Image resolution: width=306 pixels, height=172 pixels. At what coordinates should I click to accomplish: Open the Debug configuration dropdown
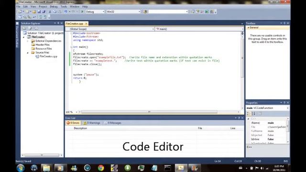[103, 11]
